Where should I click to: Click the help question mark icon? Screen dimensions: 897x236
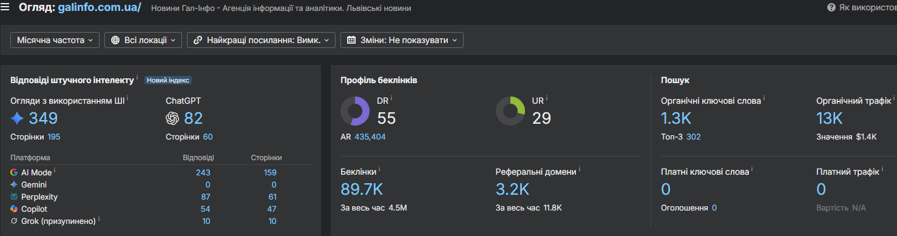[x=831, y=8]
